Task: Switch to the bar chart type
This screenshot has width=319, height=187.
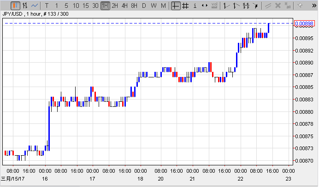Action: [25, 6]
